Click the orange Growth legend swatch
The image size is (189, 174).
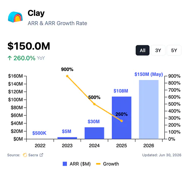point(98,164)
